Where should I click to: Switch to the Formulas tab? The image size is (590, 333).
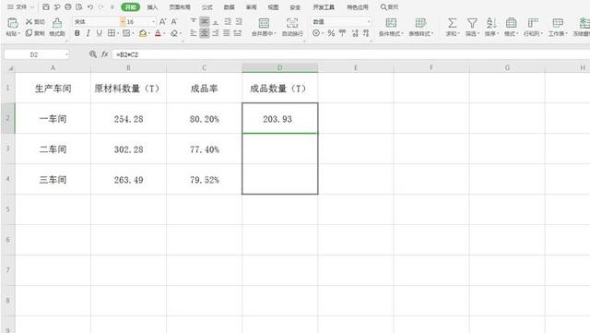click(x=206, y=7)
